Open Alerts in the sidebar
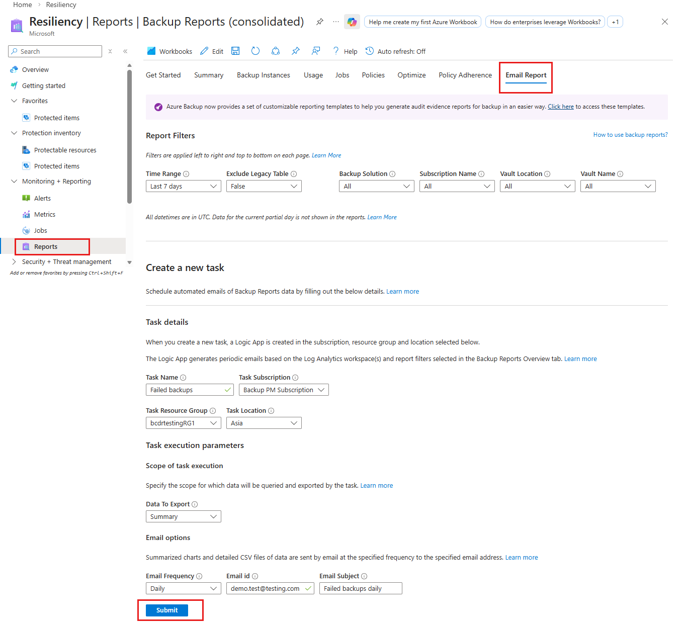Image resolution: width=683 pixels, height=626 pixels. tap(42, 199)
